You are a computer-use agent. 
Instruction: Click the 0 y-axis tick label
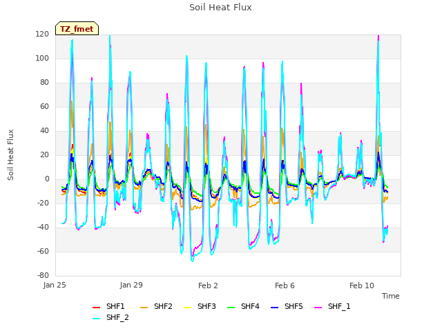click(47, 179)
